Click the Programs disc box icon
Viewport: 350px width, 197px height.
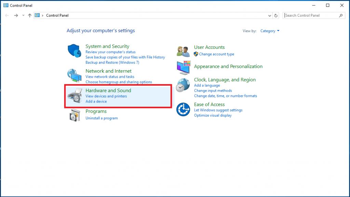point(75,115)
